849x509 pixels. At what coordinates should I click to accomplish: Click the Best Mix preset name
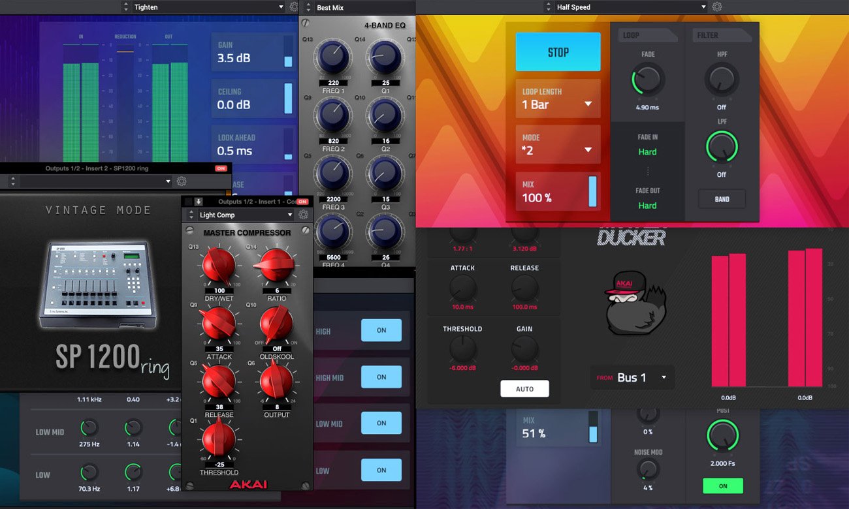330,8
